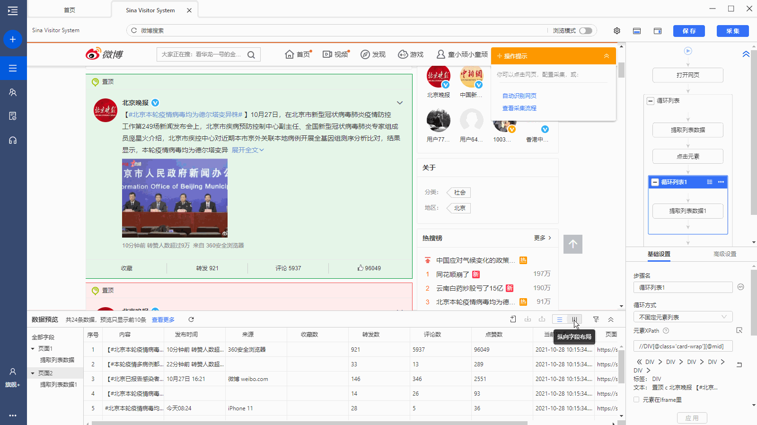757x425 pixels.
Task: Collapse the 循环列表1 loop block
Action: pyautogui.click(x=655, y=182)
